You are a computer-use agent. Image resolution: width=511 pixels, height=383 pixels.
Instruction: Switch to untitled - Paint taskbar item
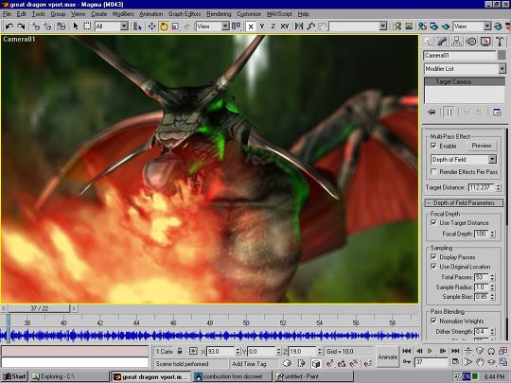click(x=313, y=376)
